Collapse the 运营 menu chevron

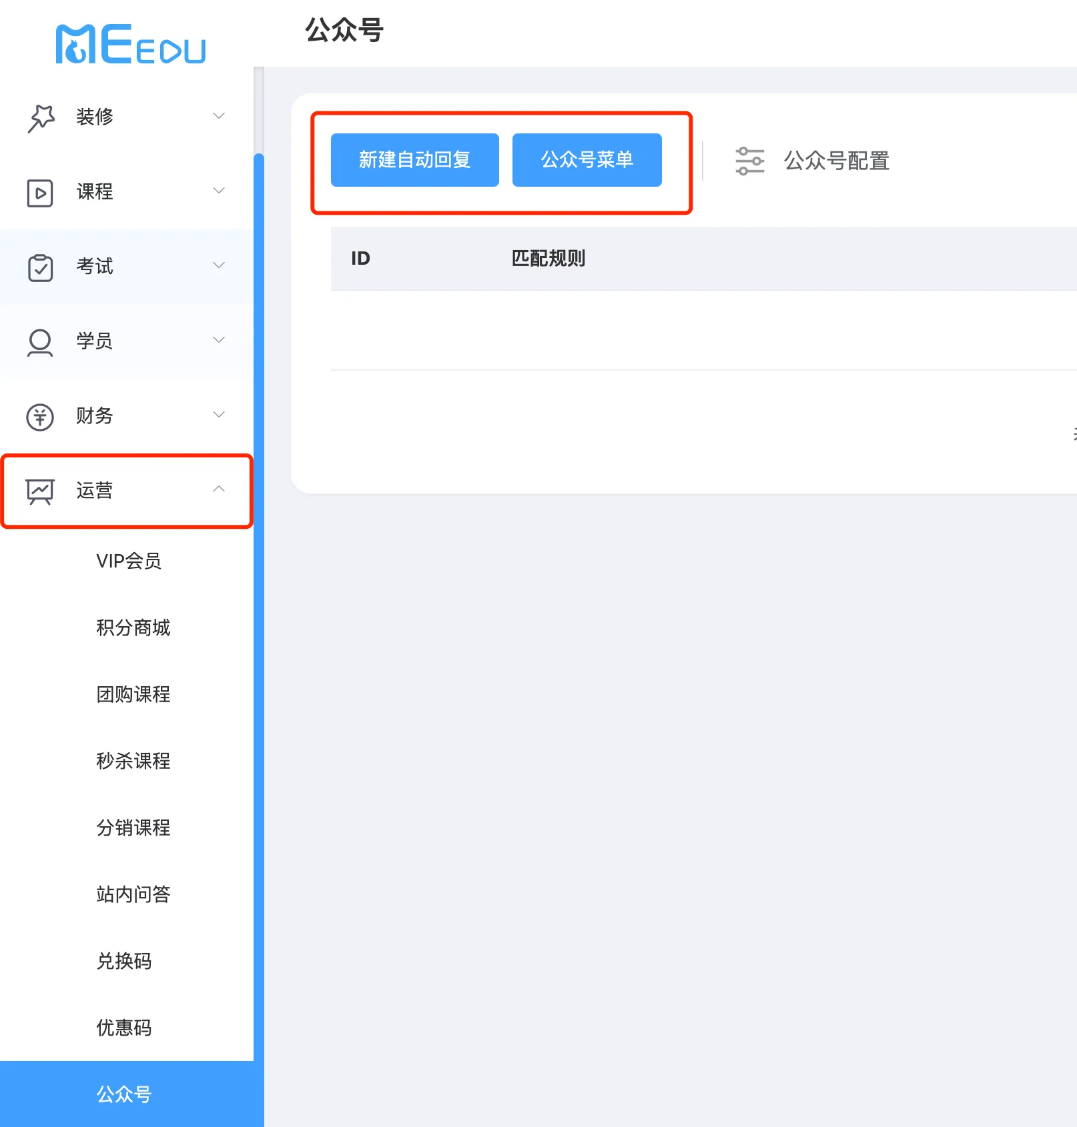click(x=219, y=489)
